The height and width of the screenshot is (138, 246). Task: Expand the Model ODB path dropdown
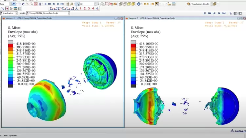click(69, 13)
